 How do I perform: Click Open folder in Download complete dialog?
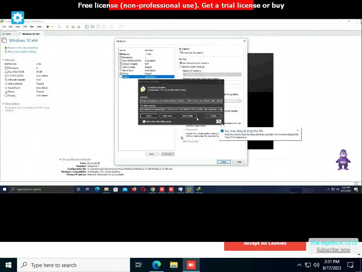(188, 116)
